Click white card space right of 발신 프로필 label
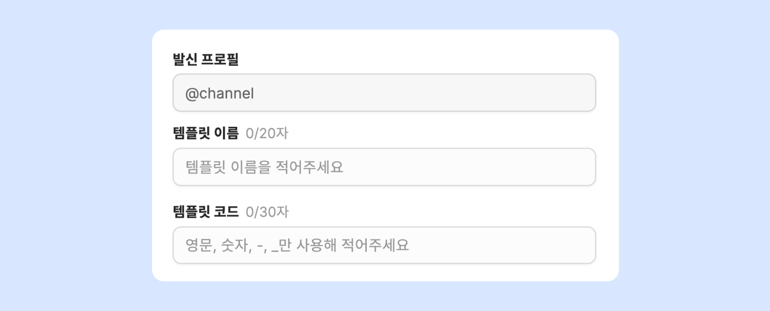Image resolution: width=770 pixels, height=311 pixels. click(x=420, y=59)
